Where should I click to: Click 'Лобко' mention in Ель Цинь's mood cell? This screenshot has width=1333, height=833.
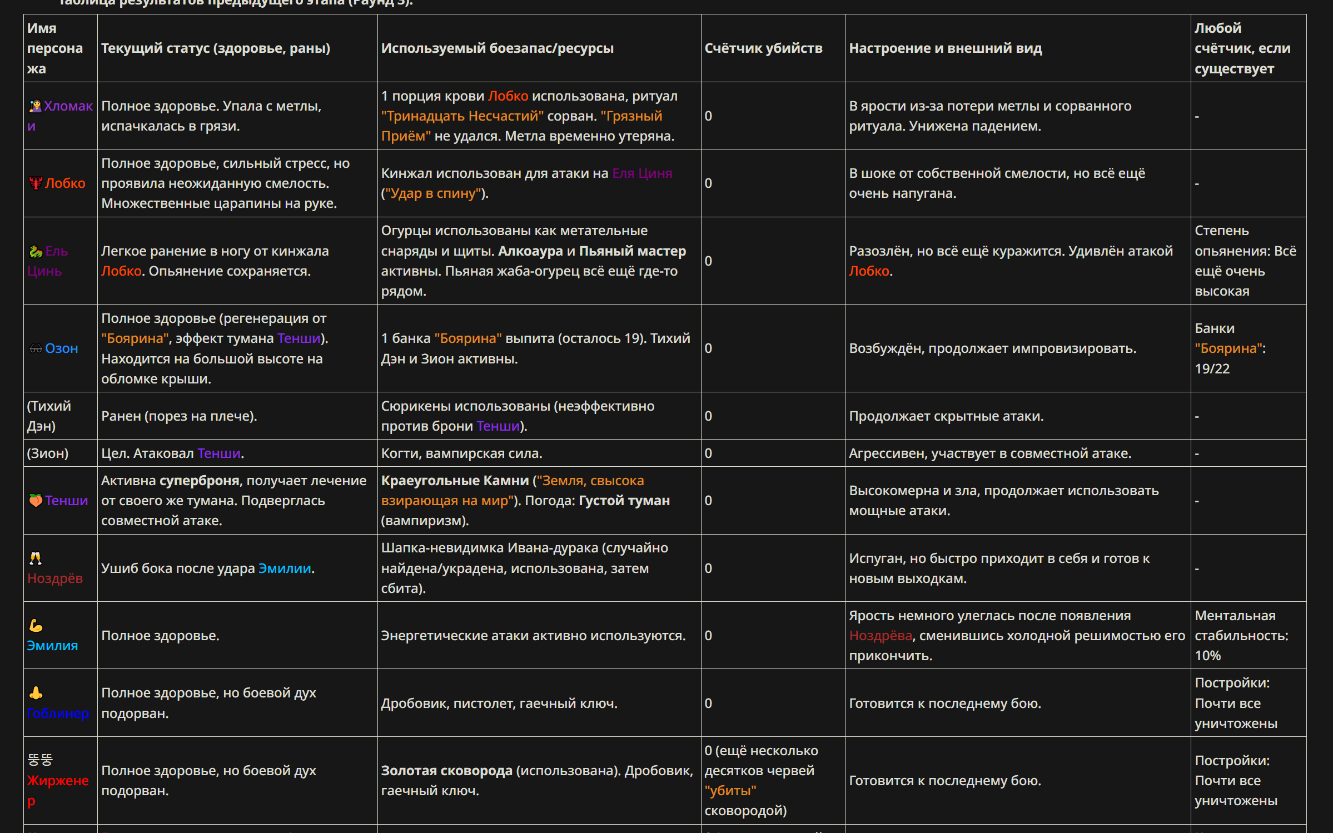pyautogui.click(x=869, y=271)
